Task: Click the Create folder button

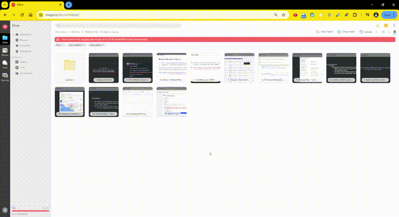Action: pyautogui.click(x=346, y=32)
